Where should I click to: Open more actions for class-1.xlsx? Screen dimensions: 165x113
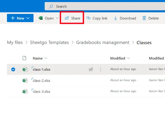100,69
